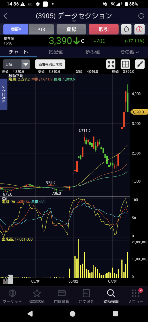Tap the Android home circle
The height and width of the screenshot is (322, 148).
(x=73, y=314)
